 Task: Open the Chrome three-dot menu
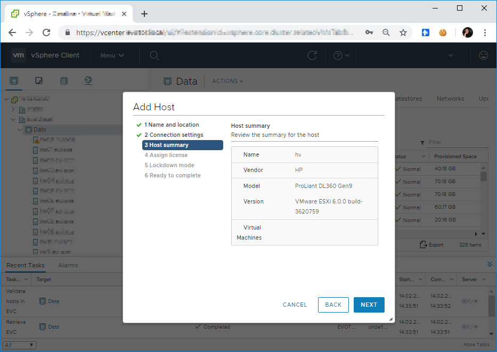coord(485,32)
